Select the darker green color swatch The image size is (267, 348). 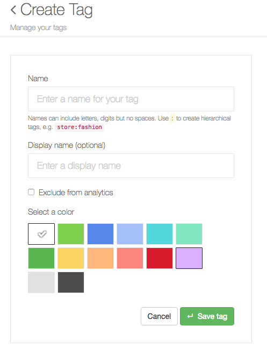[x=41, y=258]
